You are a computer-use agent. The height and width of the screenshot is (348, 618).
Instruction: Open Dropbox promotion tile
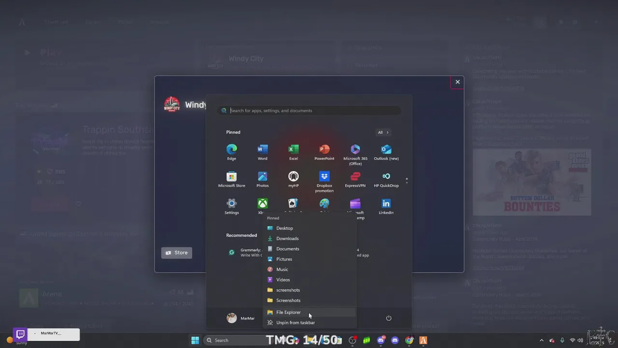324,182
